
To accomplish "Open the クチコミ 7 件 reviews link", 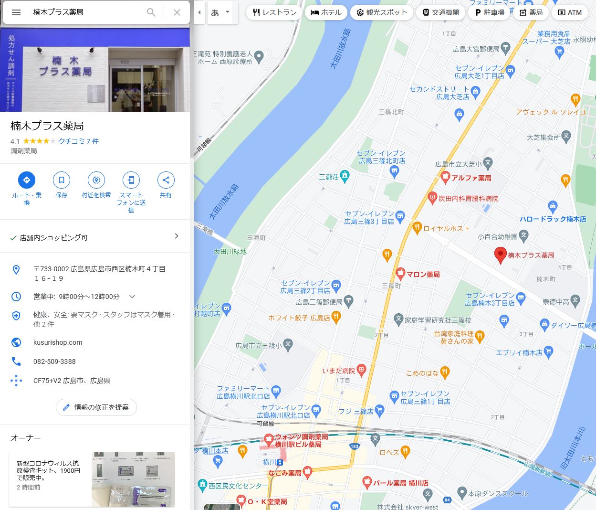I will 78,141.
